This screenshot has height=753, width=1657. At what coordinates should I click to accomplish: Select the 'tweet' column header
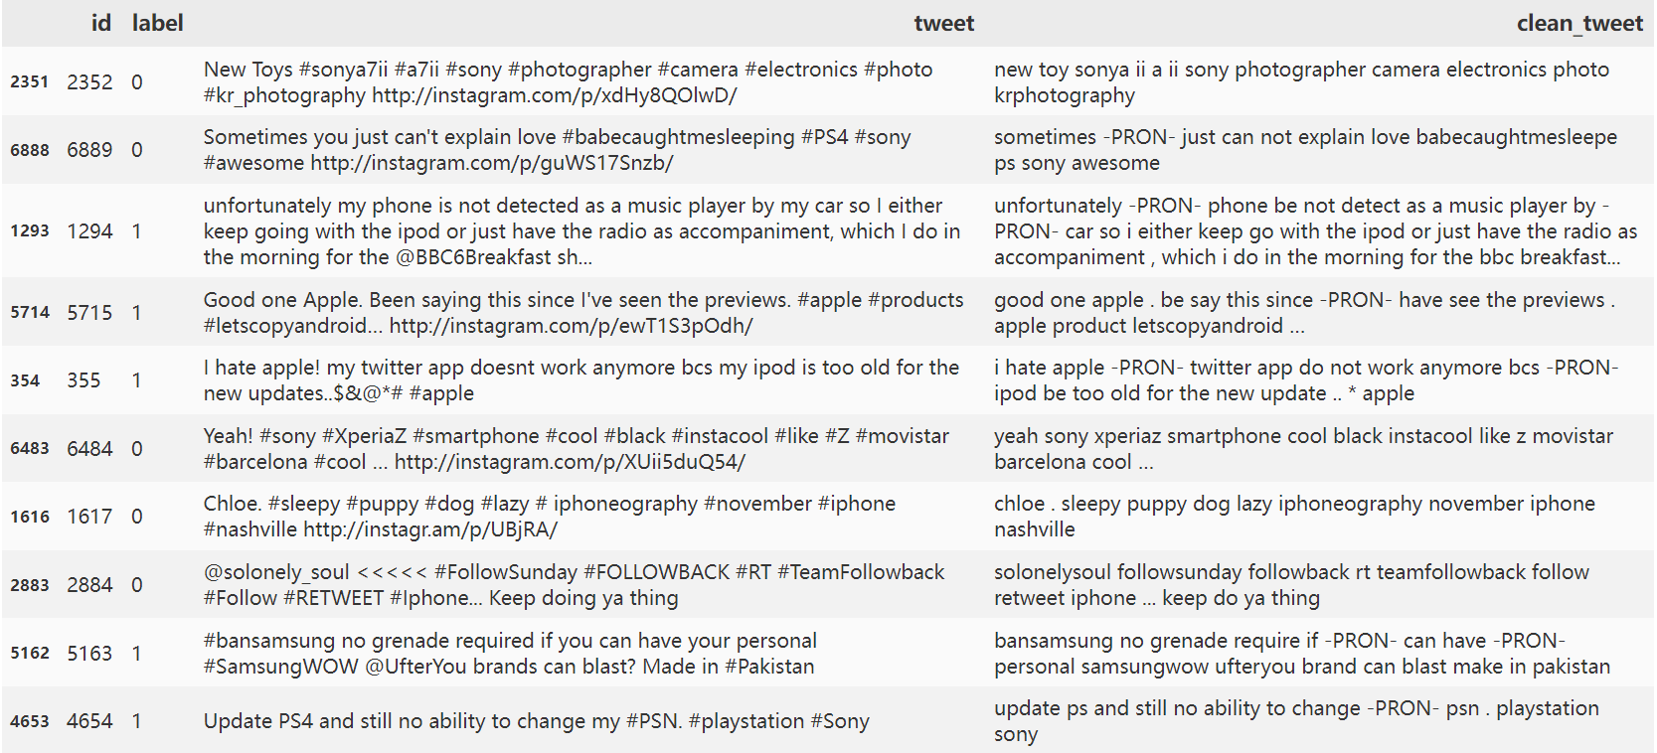click(943, 23)
